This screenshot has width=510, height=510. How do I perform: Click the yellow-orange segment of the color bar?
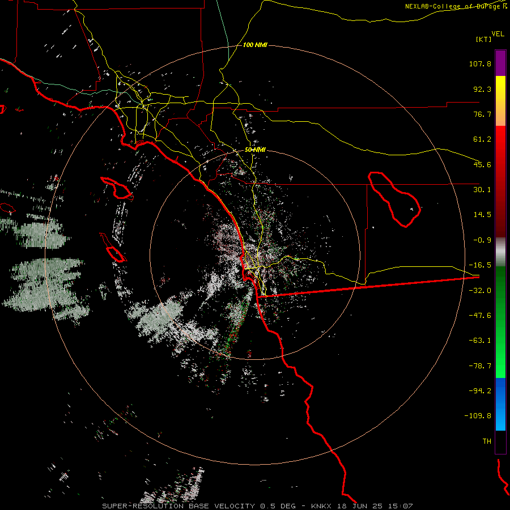point(500,101)
